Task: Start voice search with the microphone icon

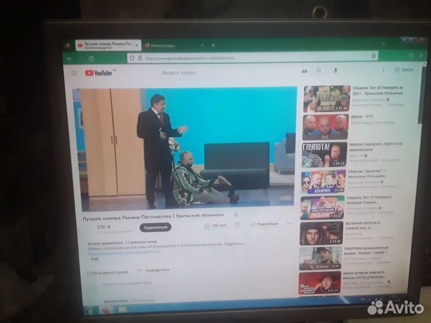Action: (x=335, y=71)
